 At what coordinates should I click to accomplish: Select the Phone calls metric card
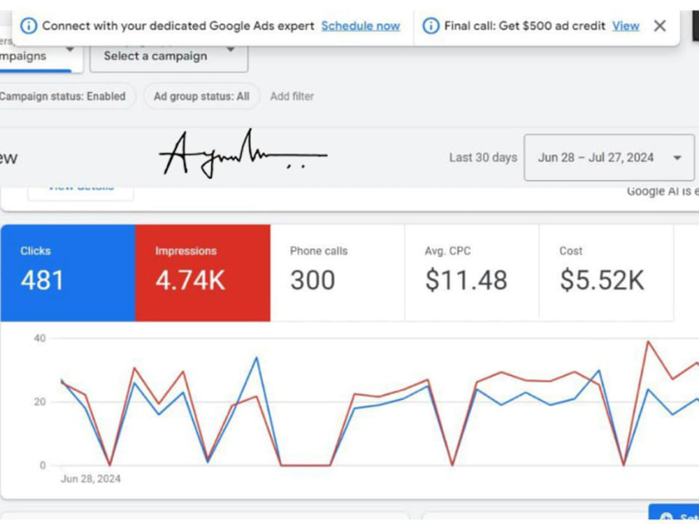coord(338,272)
